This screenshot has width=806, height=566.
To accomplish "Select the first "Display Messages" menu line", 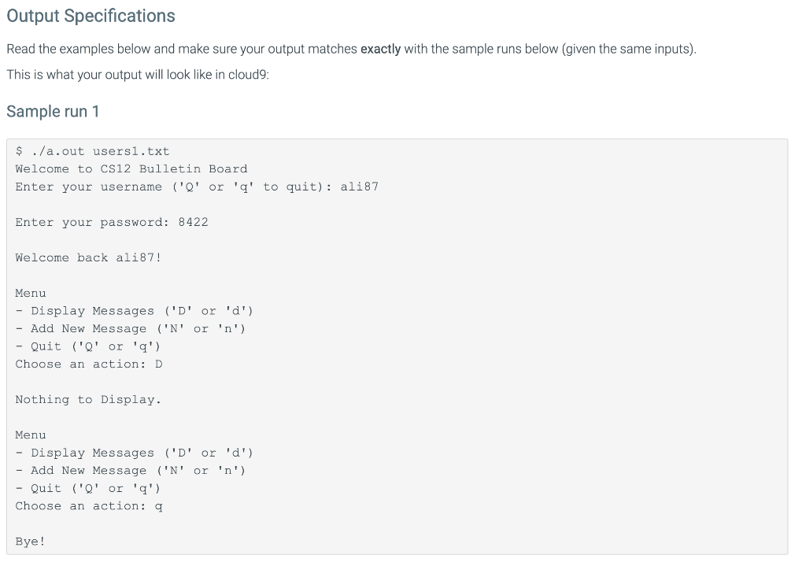I will pyautogui.click(x=135, y=311).
